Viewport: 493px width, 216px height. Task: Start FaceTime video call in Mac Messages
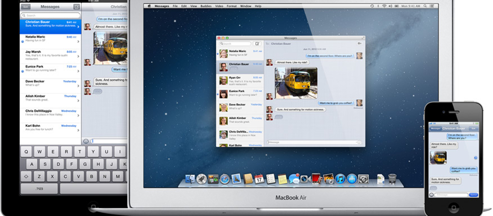tap(359, 44)
